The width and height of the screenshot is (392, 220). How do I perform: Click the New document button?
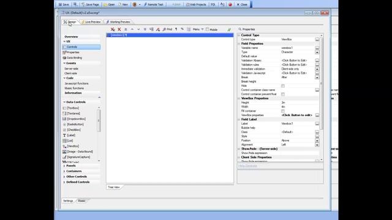pyautogui.click(x=123, y=4)
